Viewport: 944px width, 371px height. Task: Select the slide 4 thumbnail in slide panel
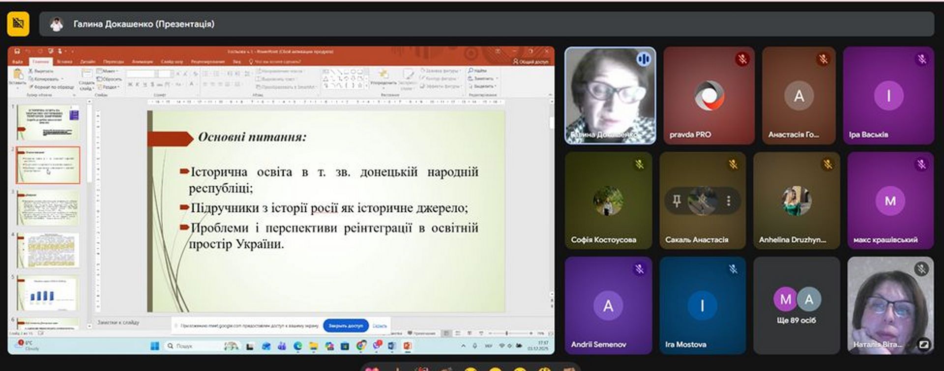[x=48, y=250]
